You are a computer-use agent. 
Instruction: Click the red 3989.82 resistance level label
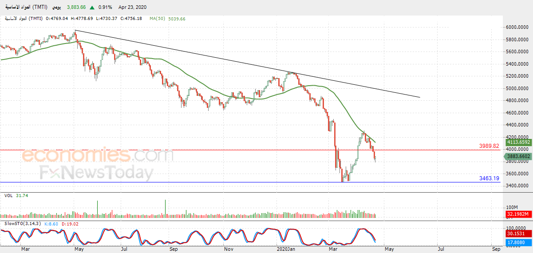click(489, 146)
